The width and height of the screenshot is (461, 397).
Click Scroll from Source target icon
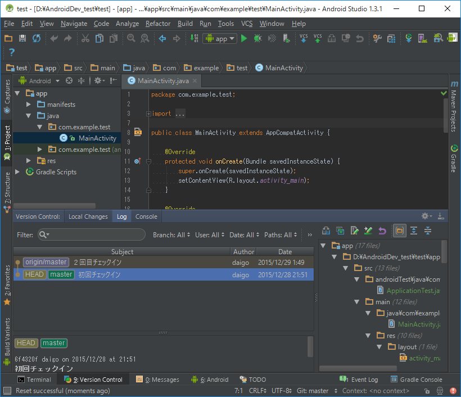coord(69,80)
